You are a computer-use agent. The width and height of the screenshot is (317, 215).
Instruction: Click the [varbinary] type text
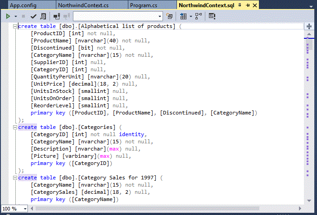[x=79, y=156]
